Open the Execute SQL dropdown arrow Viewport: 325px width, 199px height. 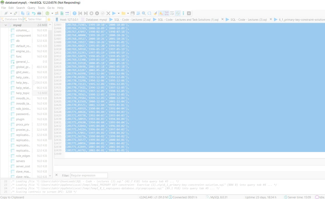[x=119, y=13]
